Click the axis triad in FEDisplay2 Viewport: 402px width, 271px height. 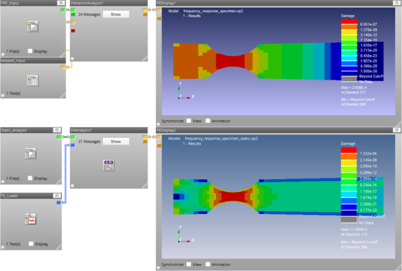pos(185,235)
